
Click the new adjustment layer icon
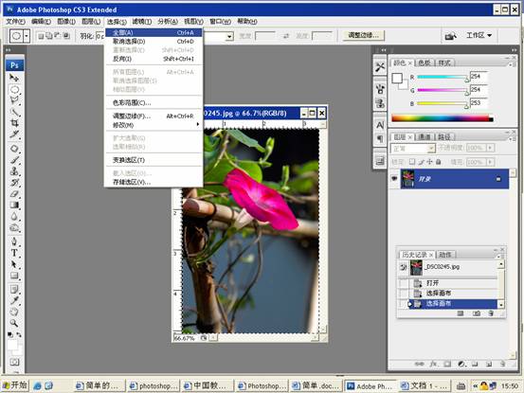point(461,364)
